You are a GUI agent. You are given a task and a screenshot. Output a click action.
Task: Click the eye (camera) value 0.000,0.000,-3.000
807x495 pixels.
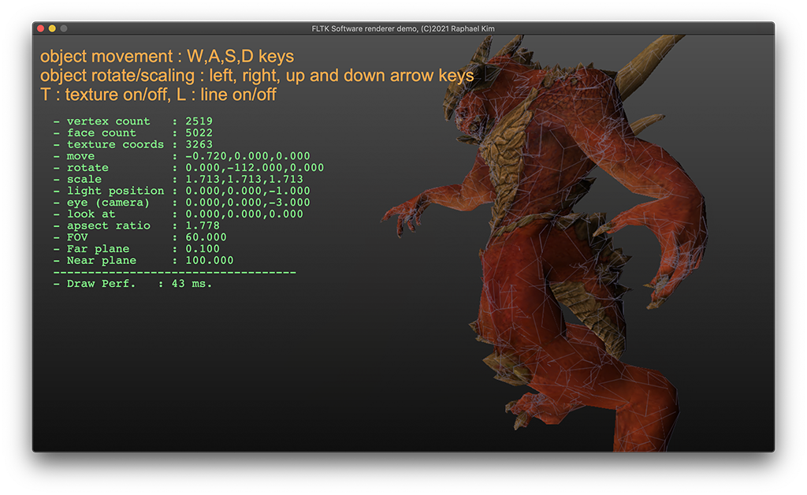[x=247, y=203]
